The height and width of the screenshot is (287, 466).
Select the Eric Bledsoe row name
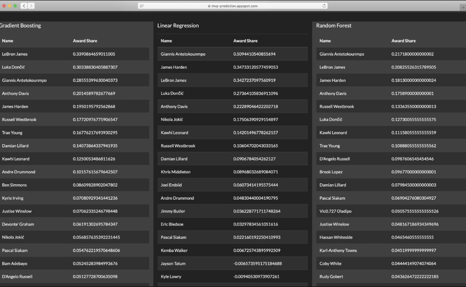coord(172,224)
